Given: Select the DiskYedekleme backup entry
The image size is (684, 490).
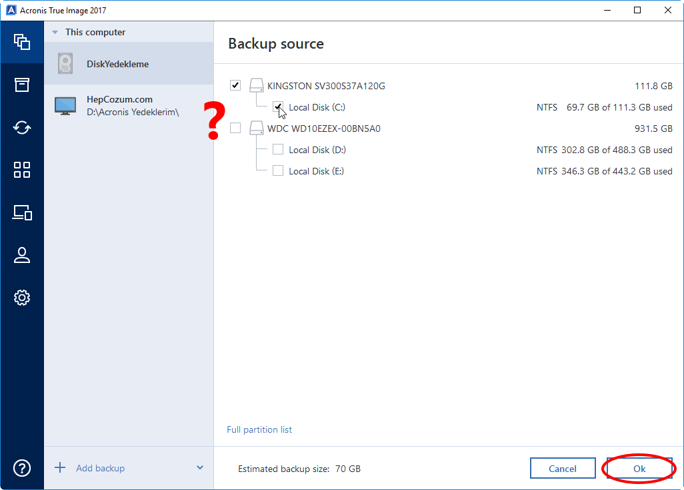Looking at the screenshot, I should tap(129, 64).
